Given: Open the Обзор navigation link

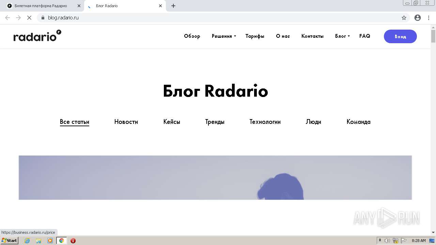Looking at the screenshot, I should (192, 36).
